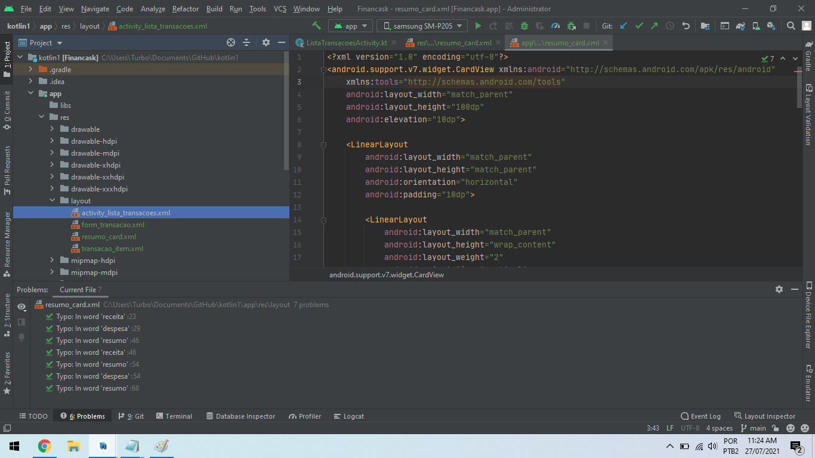Open Chrome from the Windows taskbar

click(x=44, y=446)
